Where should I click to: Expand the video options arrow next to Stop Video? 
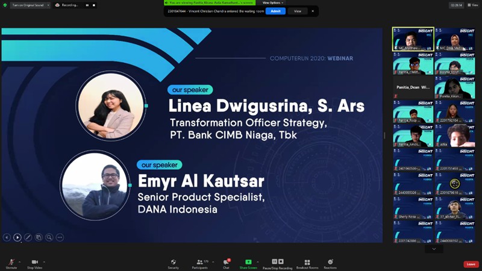pyautogui.click(x=44, y=262)
